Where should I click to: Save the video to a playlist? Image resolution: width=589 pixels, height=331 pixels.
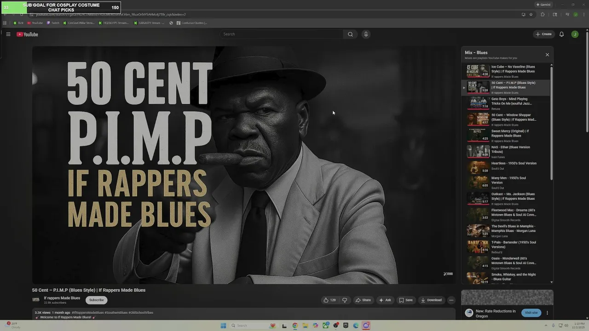[x=406, y=300]
